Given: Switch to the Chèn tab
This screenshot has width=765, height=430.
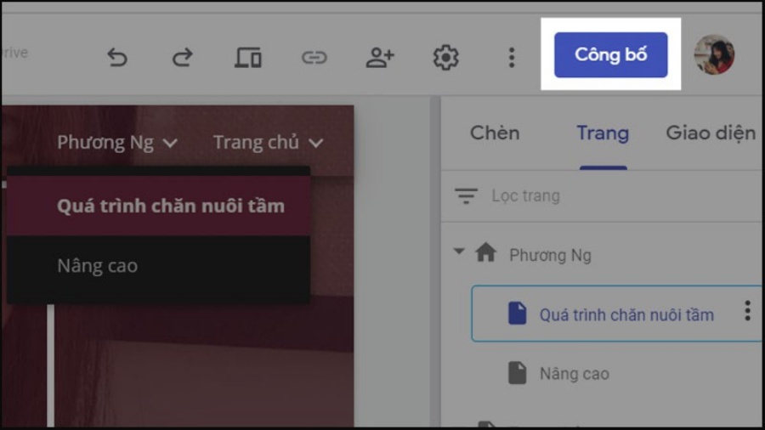Looking at the screenshot, I should (495, 133).
